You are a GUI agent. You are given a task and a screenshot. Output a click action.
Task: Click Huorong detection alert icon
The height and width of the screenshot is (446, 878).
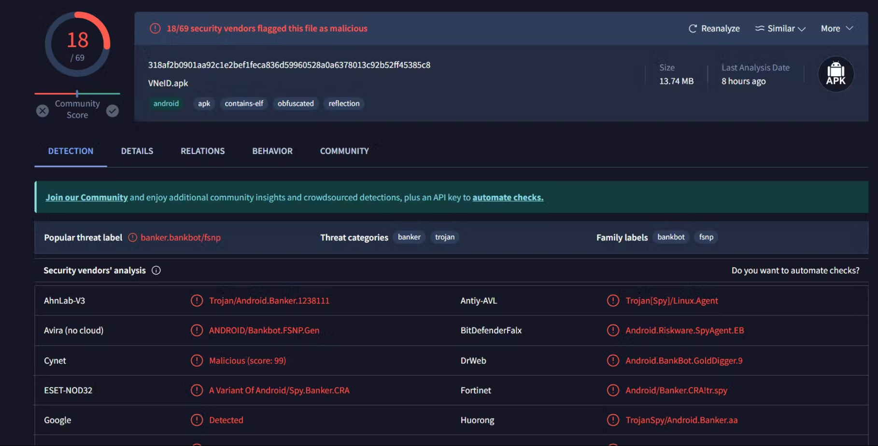click(x=613, y=420)
